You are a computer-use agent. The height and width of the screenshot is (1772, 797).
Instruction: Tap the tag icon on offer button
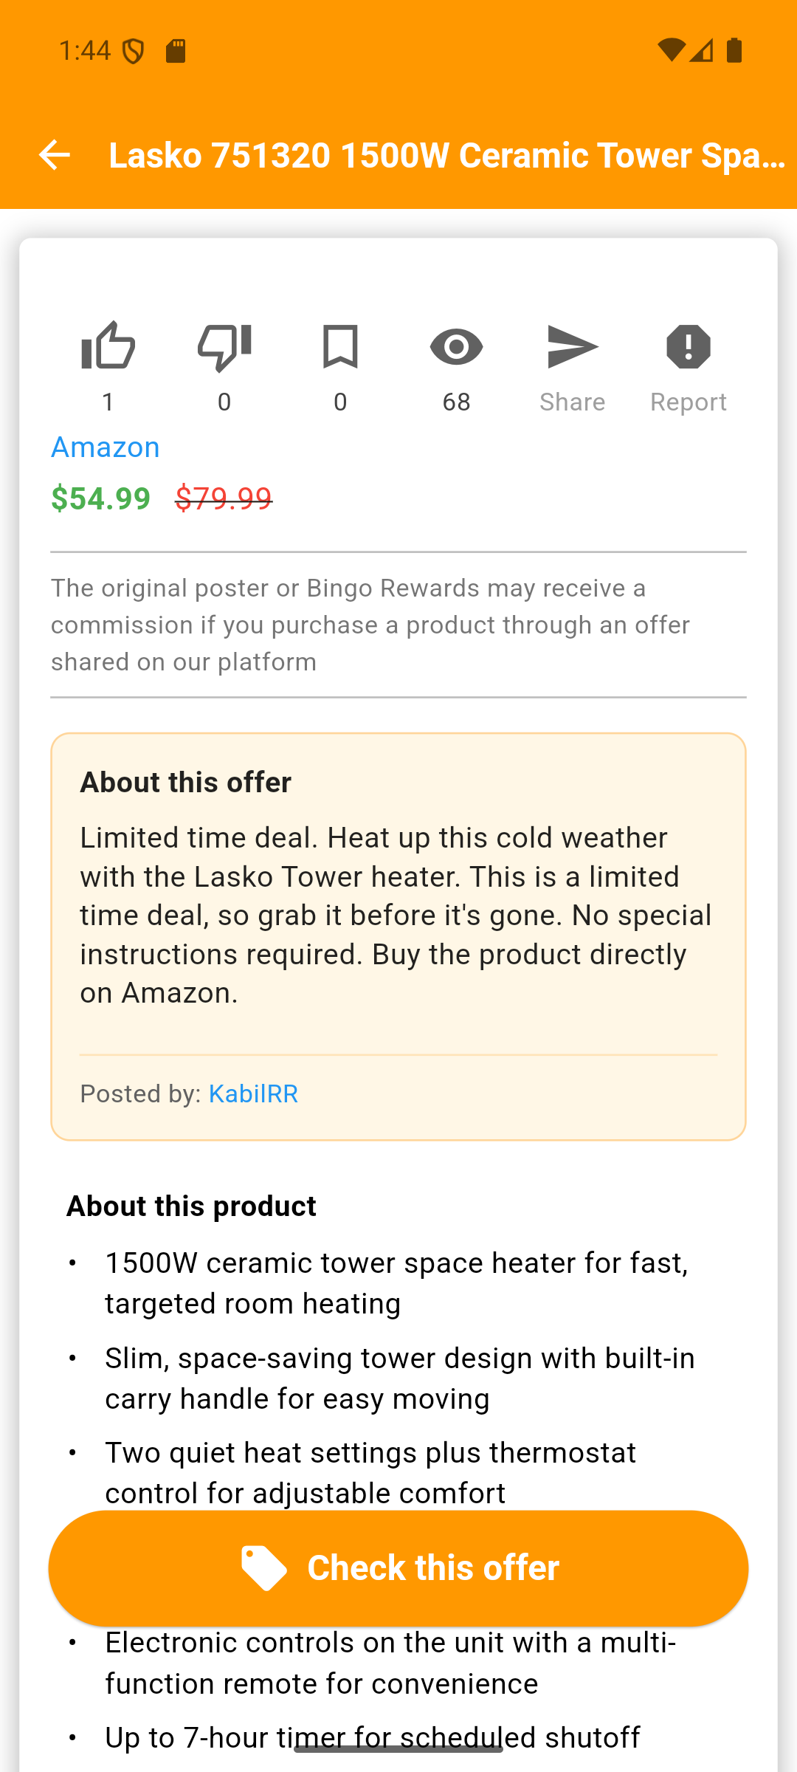pos(263,1567)
